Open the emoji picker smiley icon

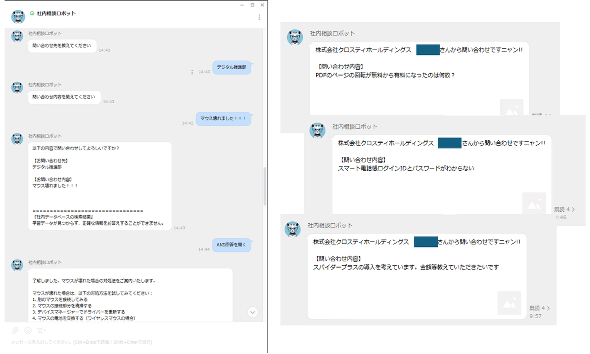pos(28,330)
